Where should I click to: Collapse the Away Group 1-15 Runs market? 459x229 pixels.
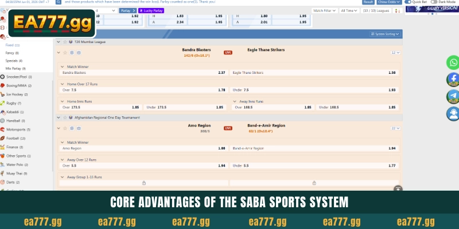click(x=62, y=177)
